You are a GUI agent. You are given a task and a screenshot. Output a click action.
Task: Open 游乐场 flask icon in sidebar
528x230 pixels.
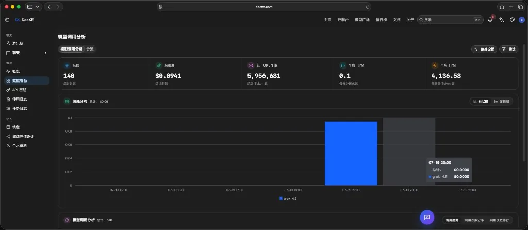(x=8, y=43)
